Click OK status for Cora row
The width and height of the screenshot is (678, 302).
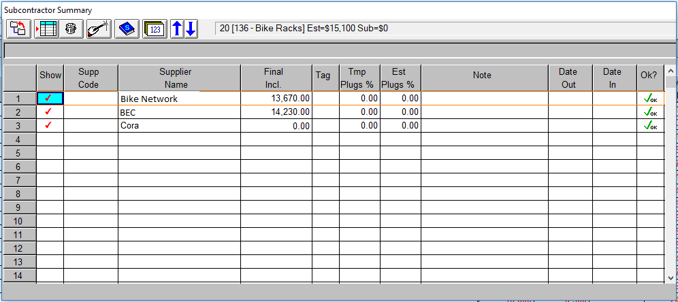tap(650, 126)
